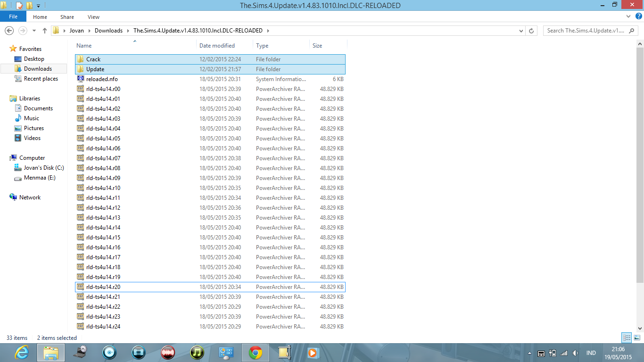
Task: Select the Update folder row
Action: (x=210, y=69)
